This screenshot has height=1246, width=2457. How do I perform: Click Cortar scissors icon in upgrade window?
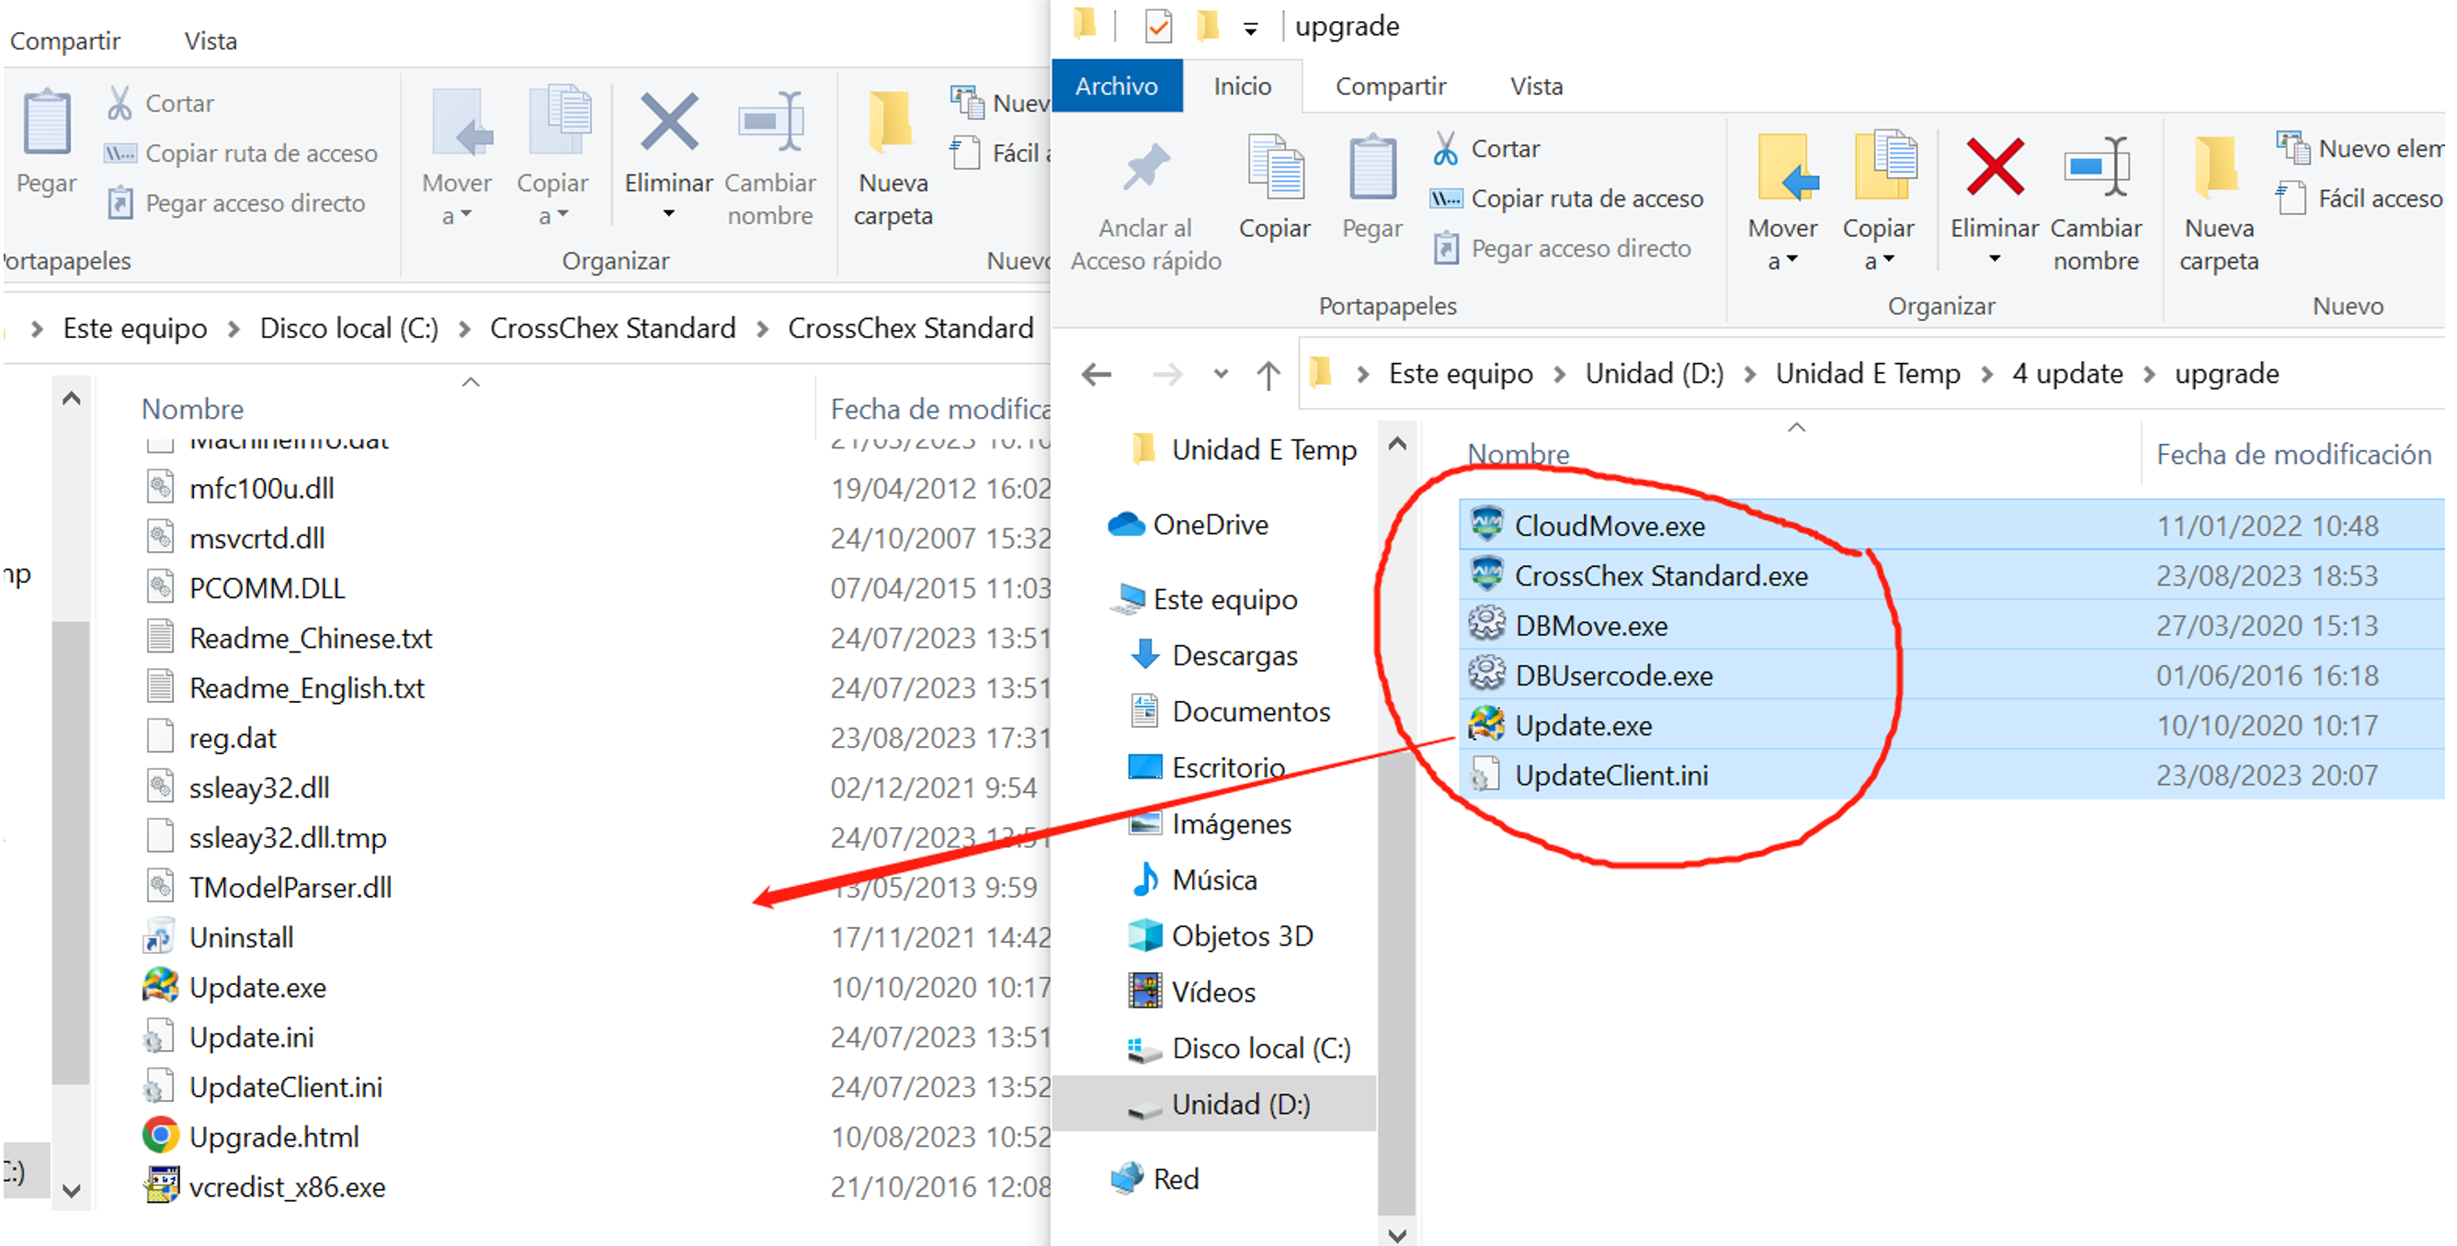(x=1445, y=149)
